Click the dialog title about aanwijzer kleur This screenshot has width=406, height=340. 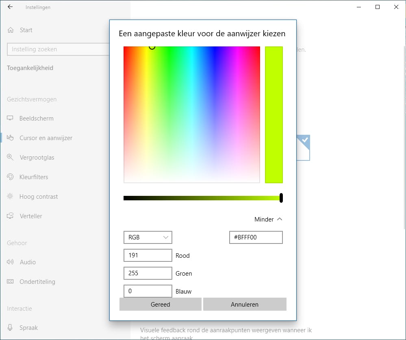[202, 34]
